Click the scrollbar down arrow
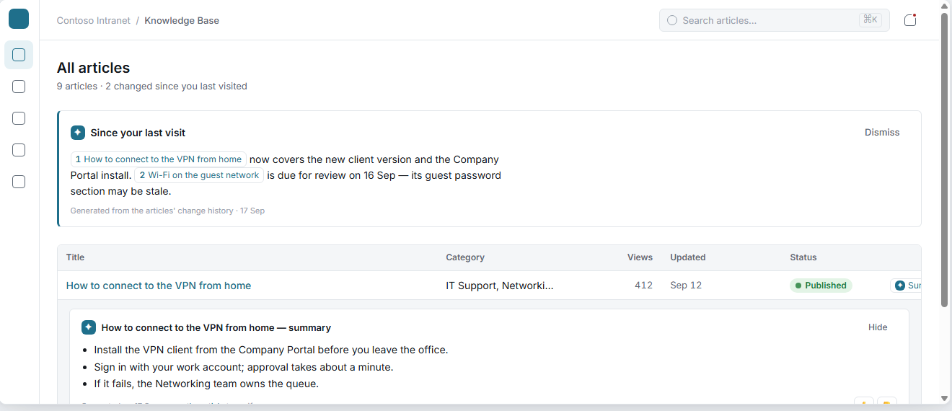Viewport: 952px width, 411px height. [x=945, y=398]
